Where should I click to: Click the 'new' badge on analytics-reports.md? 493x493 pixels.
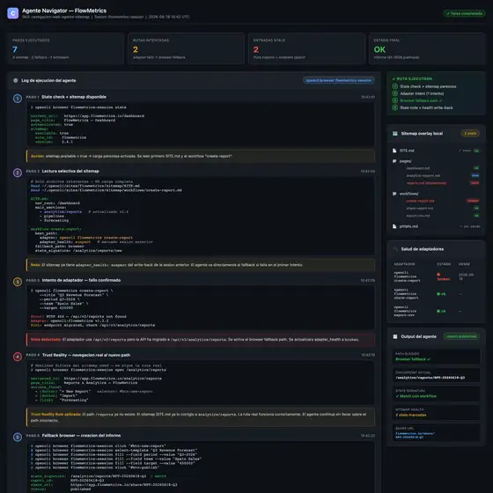coord(475,175)
